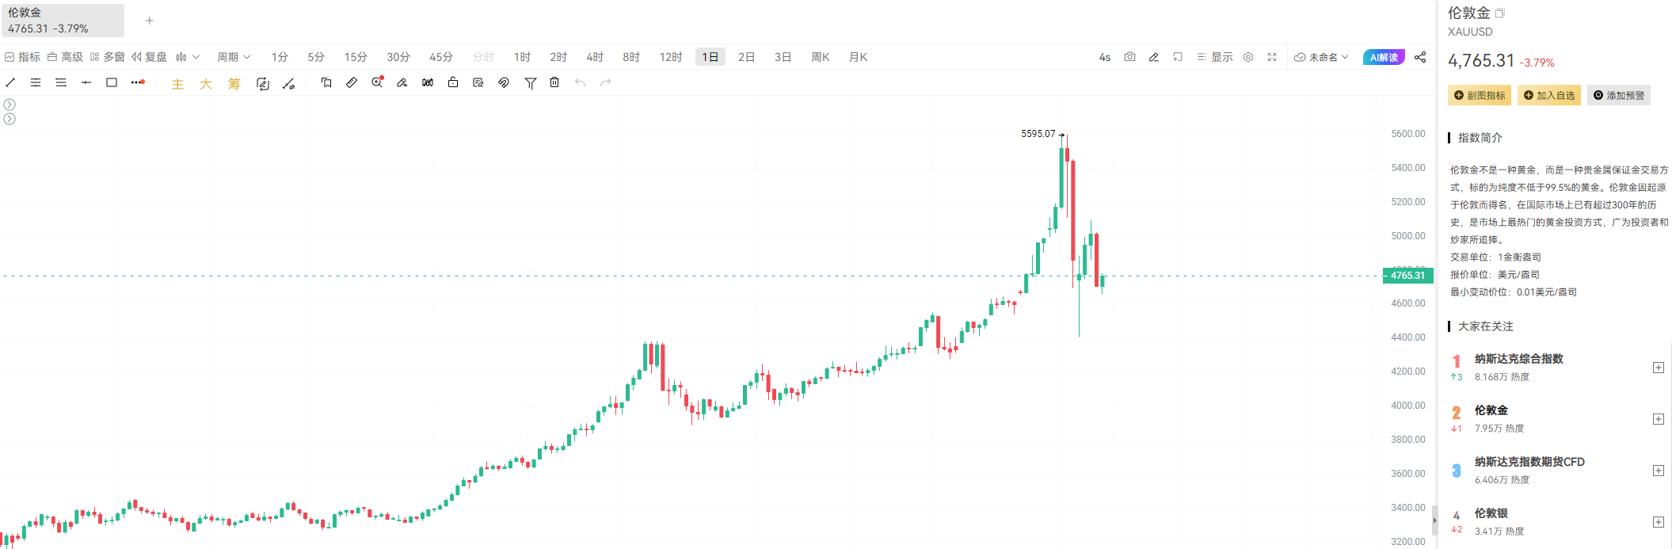Screen dimensions: 1672x549
Task: Add 纳斯达克综合指数 using its plus box
Action: [x=1658, y=368]
